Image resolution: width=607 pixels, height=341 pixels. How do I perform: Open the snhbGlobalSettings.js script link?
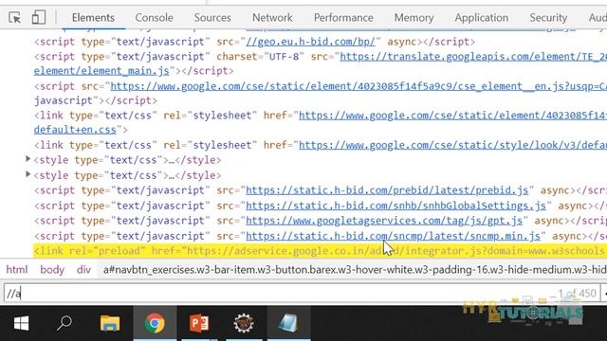(396, 206)
